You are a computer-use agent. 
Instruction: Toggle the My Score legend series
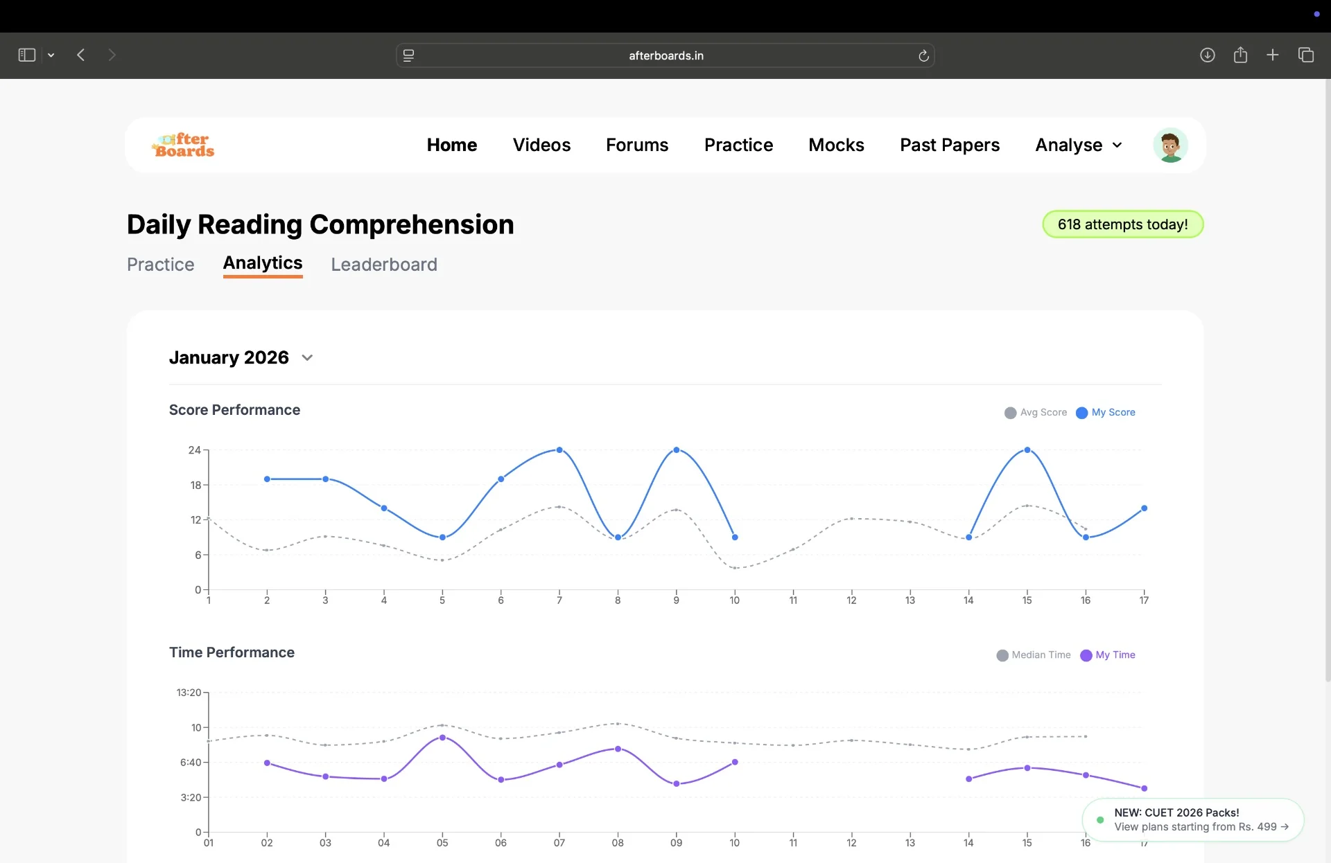tap(1106, 412)
